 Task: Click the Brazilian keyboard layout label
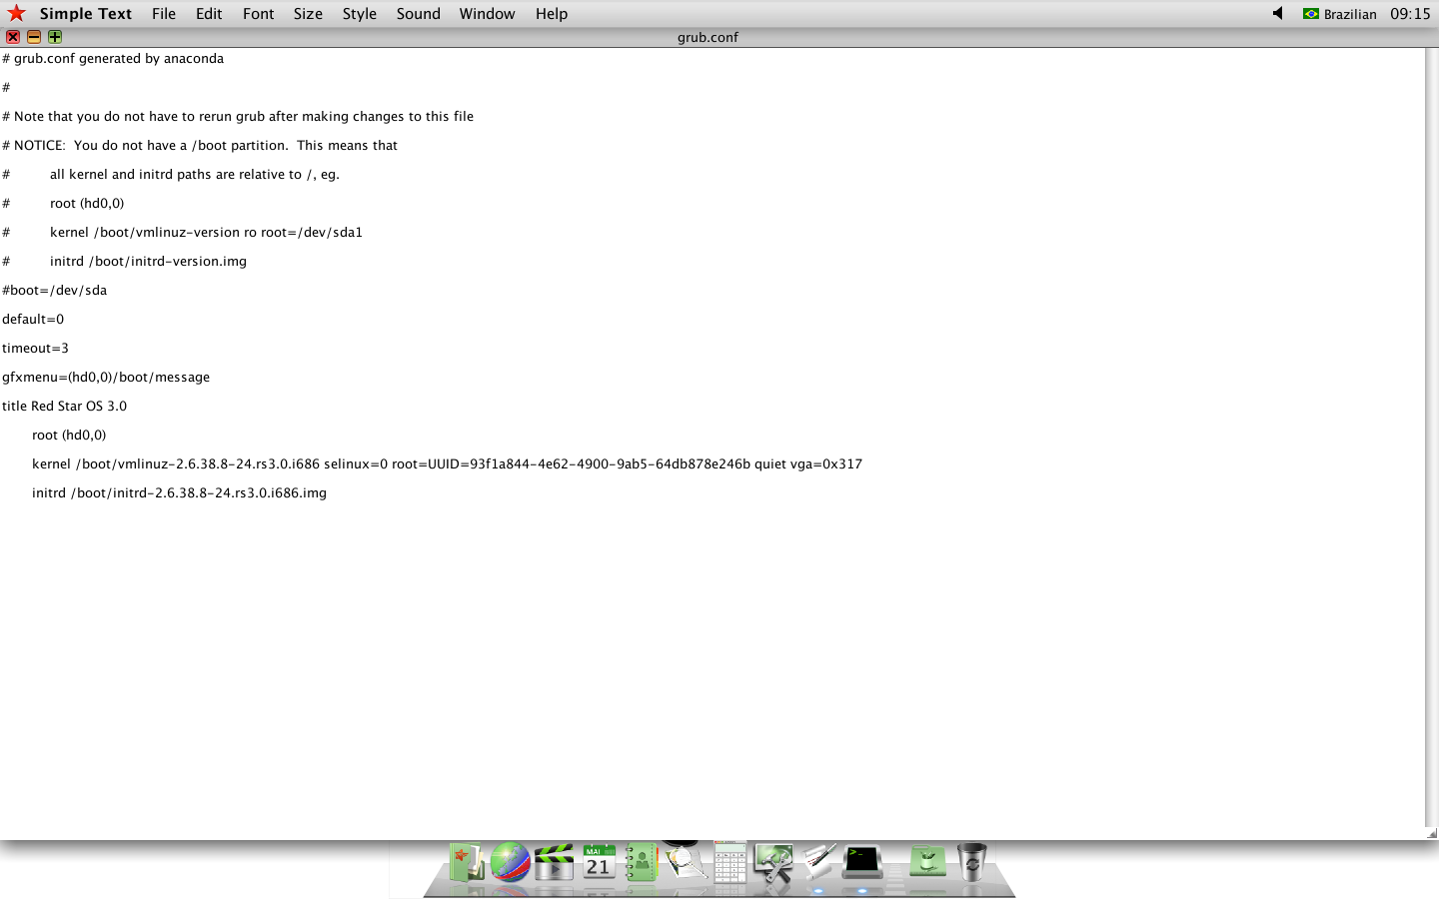(x=1350, y=14)
